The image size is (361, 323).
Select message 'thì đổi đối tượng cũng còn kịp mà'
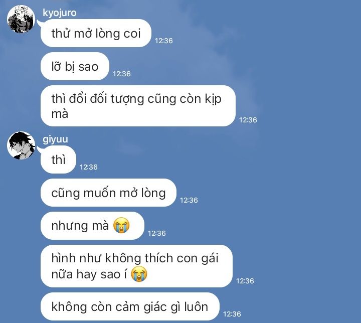[138, 106]
